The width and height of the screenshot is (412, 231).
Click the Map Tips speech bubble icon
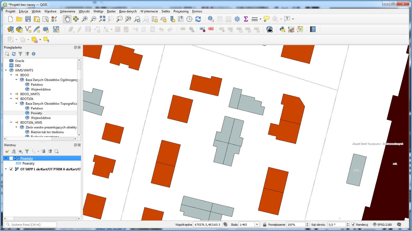267,19
